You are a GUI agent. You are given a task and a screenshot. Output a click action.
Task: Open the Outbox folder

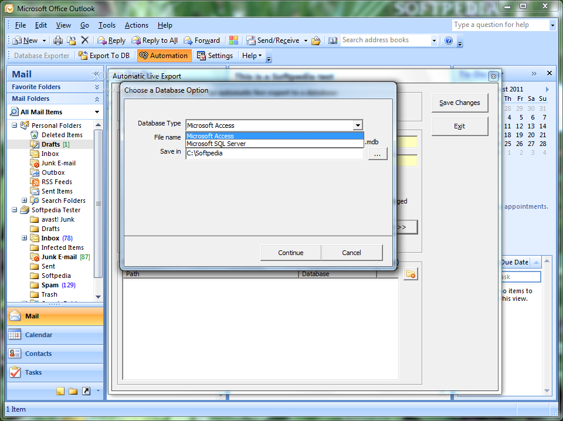[x=53, y=172]
